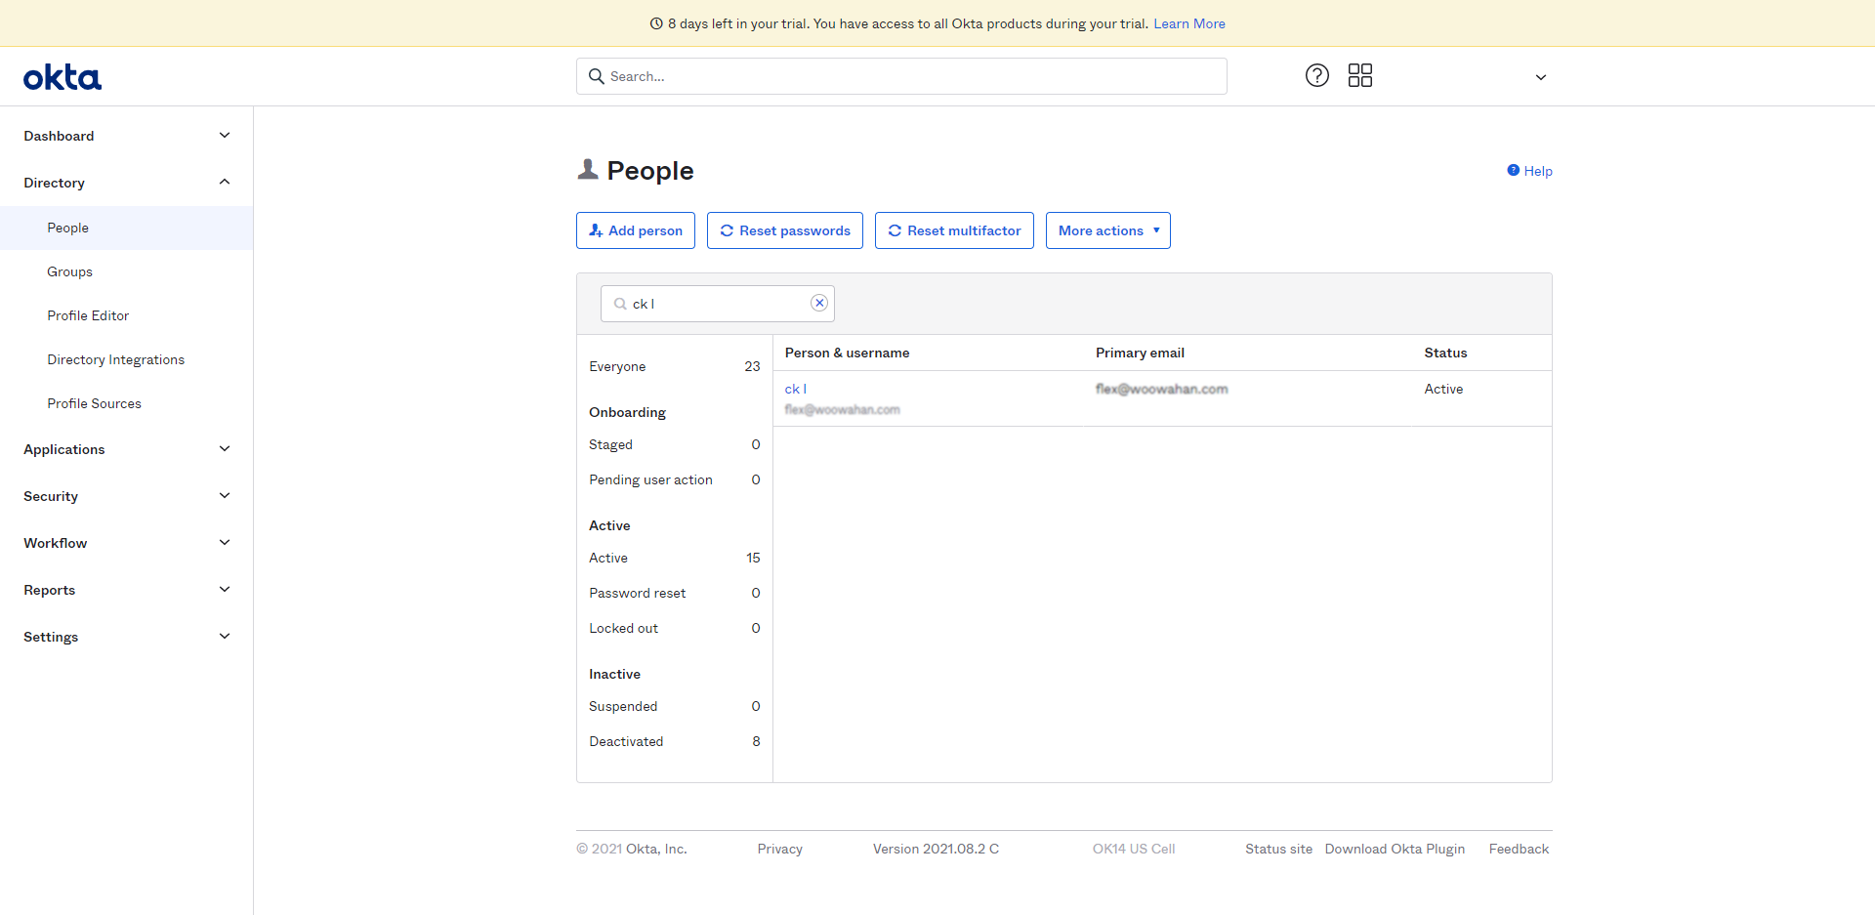Expand the Reports menu
Viewport: 1875px width, 915px height.
127,590
